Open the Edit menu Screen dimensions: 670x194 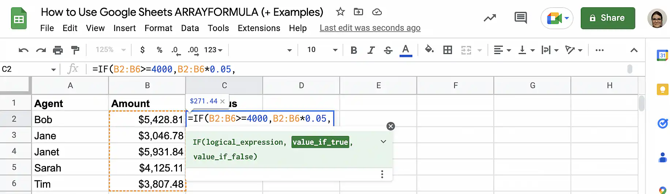tap(70, 28)
